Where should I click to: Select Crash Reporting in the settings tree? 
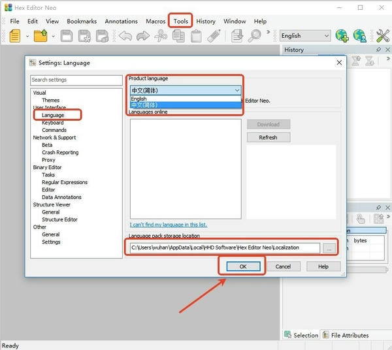tap(60, 152)
